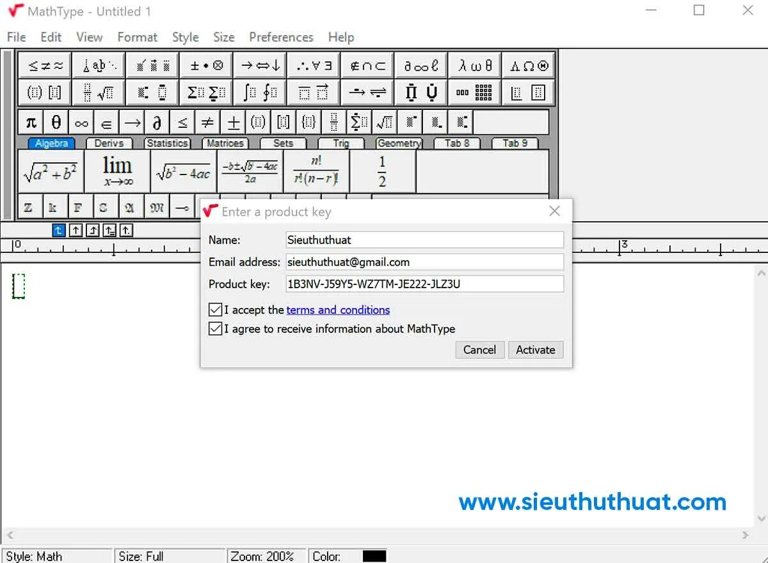Open the fence templates palette
The width and height of the screenshot is (768, 563).
pos(45,93)
